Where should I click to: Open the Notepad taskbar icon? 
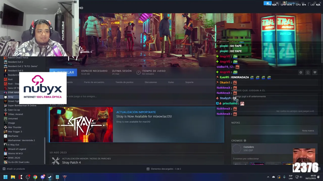pyautogui.click(x=57, y=177)
